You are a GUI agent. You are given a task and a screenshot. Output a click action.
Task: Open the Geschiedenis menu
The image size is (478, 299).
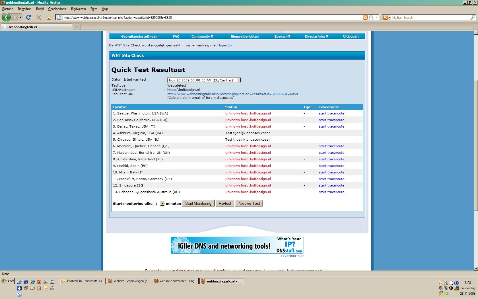point(57,9)
